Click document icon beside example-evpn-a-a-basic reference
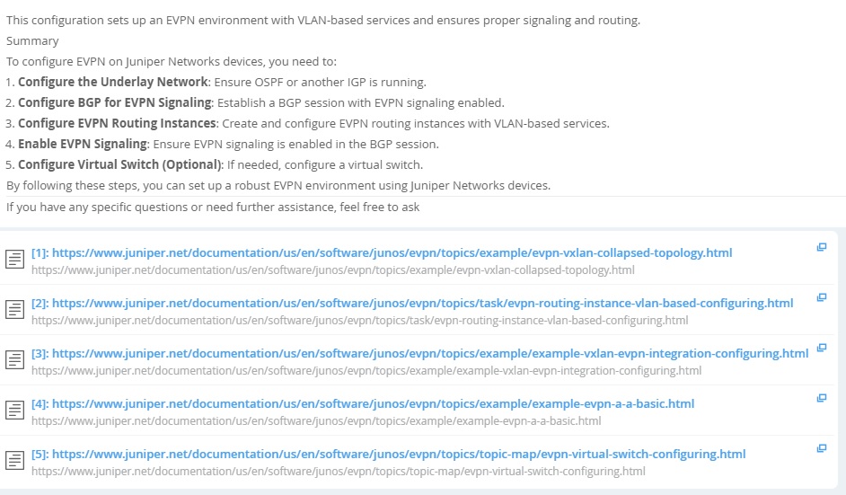The width and height of the screenshot is (846, 495). point(14,410)
